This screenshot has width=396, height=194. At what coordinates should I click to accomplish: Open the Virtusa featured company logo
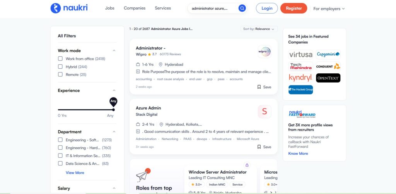coord(300,54)
